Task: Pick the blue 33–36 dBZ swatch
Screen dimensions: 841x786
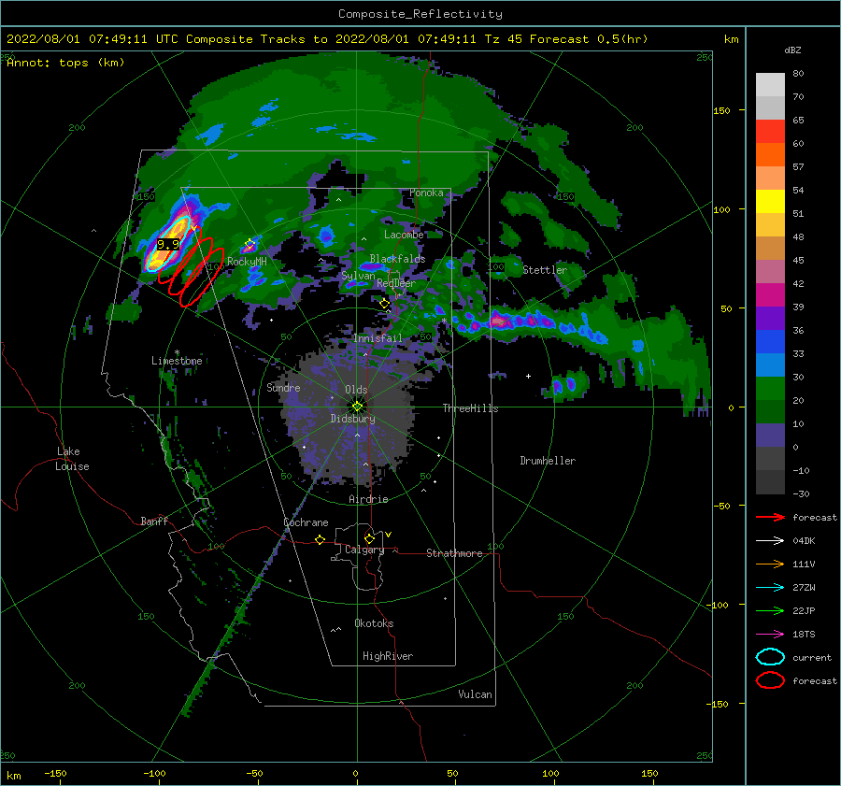Action: (x=770, y=342)
